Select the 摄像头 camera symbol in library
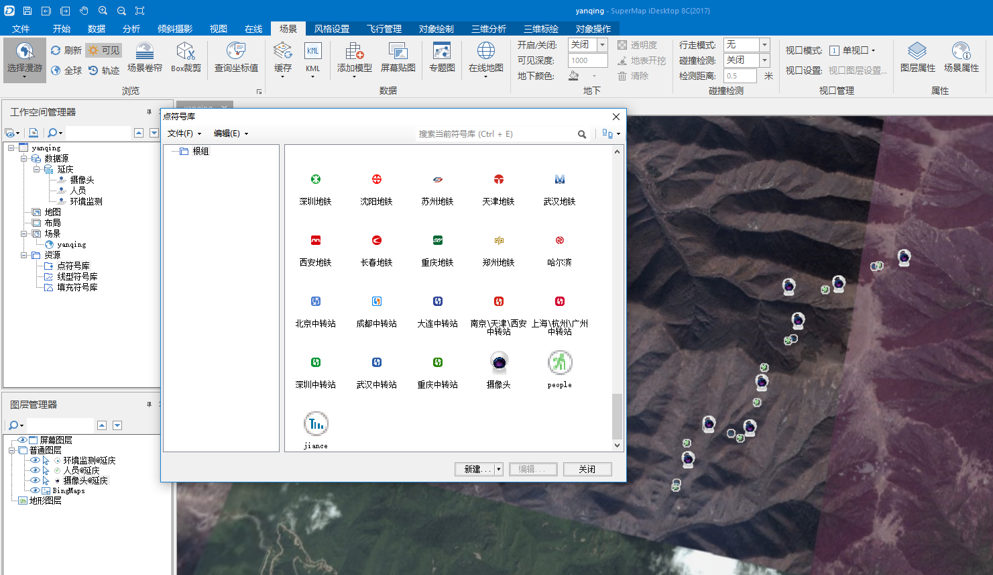993x575 pixels. click(499, 370)
